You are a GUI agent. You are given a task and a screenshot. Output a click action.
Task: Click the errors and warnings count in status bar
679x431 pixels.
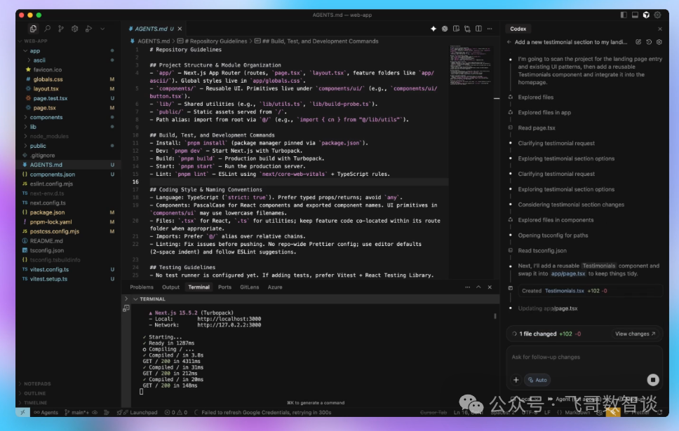[x=176, y=413]
